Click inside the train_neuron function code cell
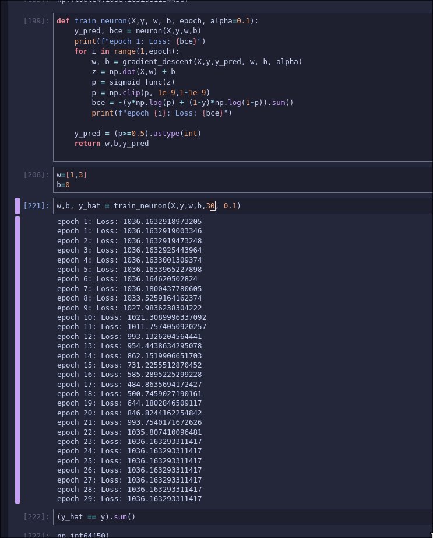This screenshot has width=433, height=538. click(243, 87)
